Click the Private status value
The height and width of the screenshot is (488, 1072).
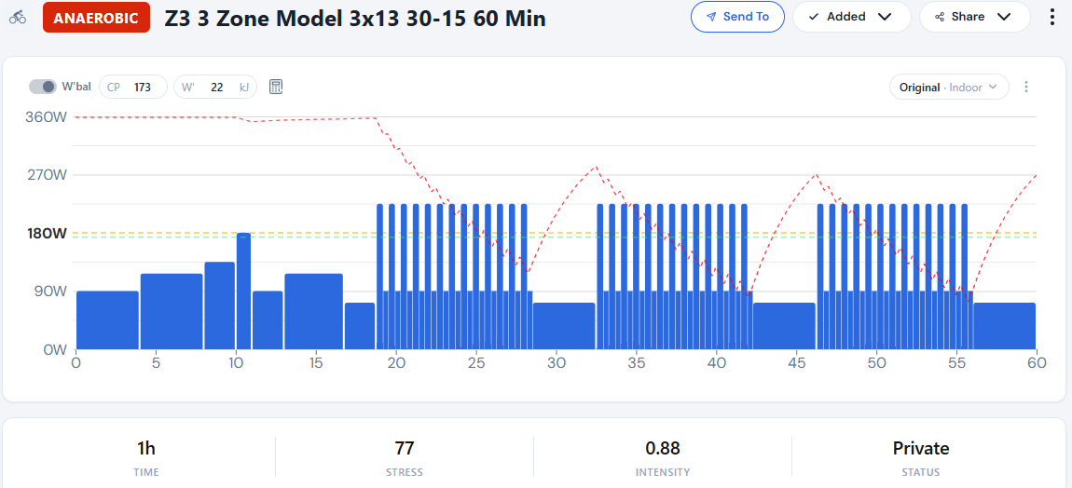coord(921,448)
